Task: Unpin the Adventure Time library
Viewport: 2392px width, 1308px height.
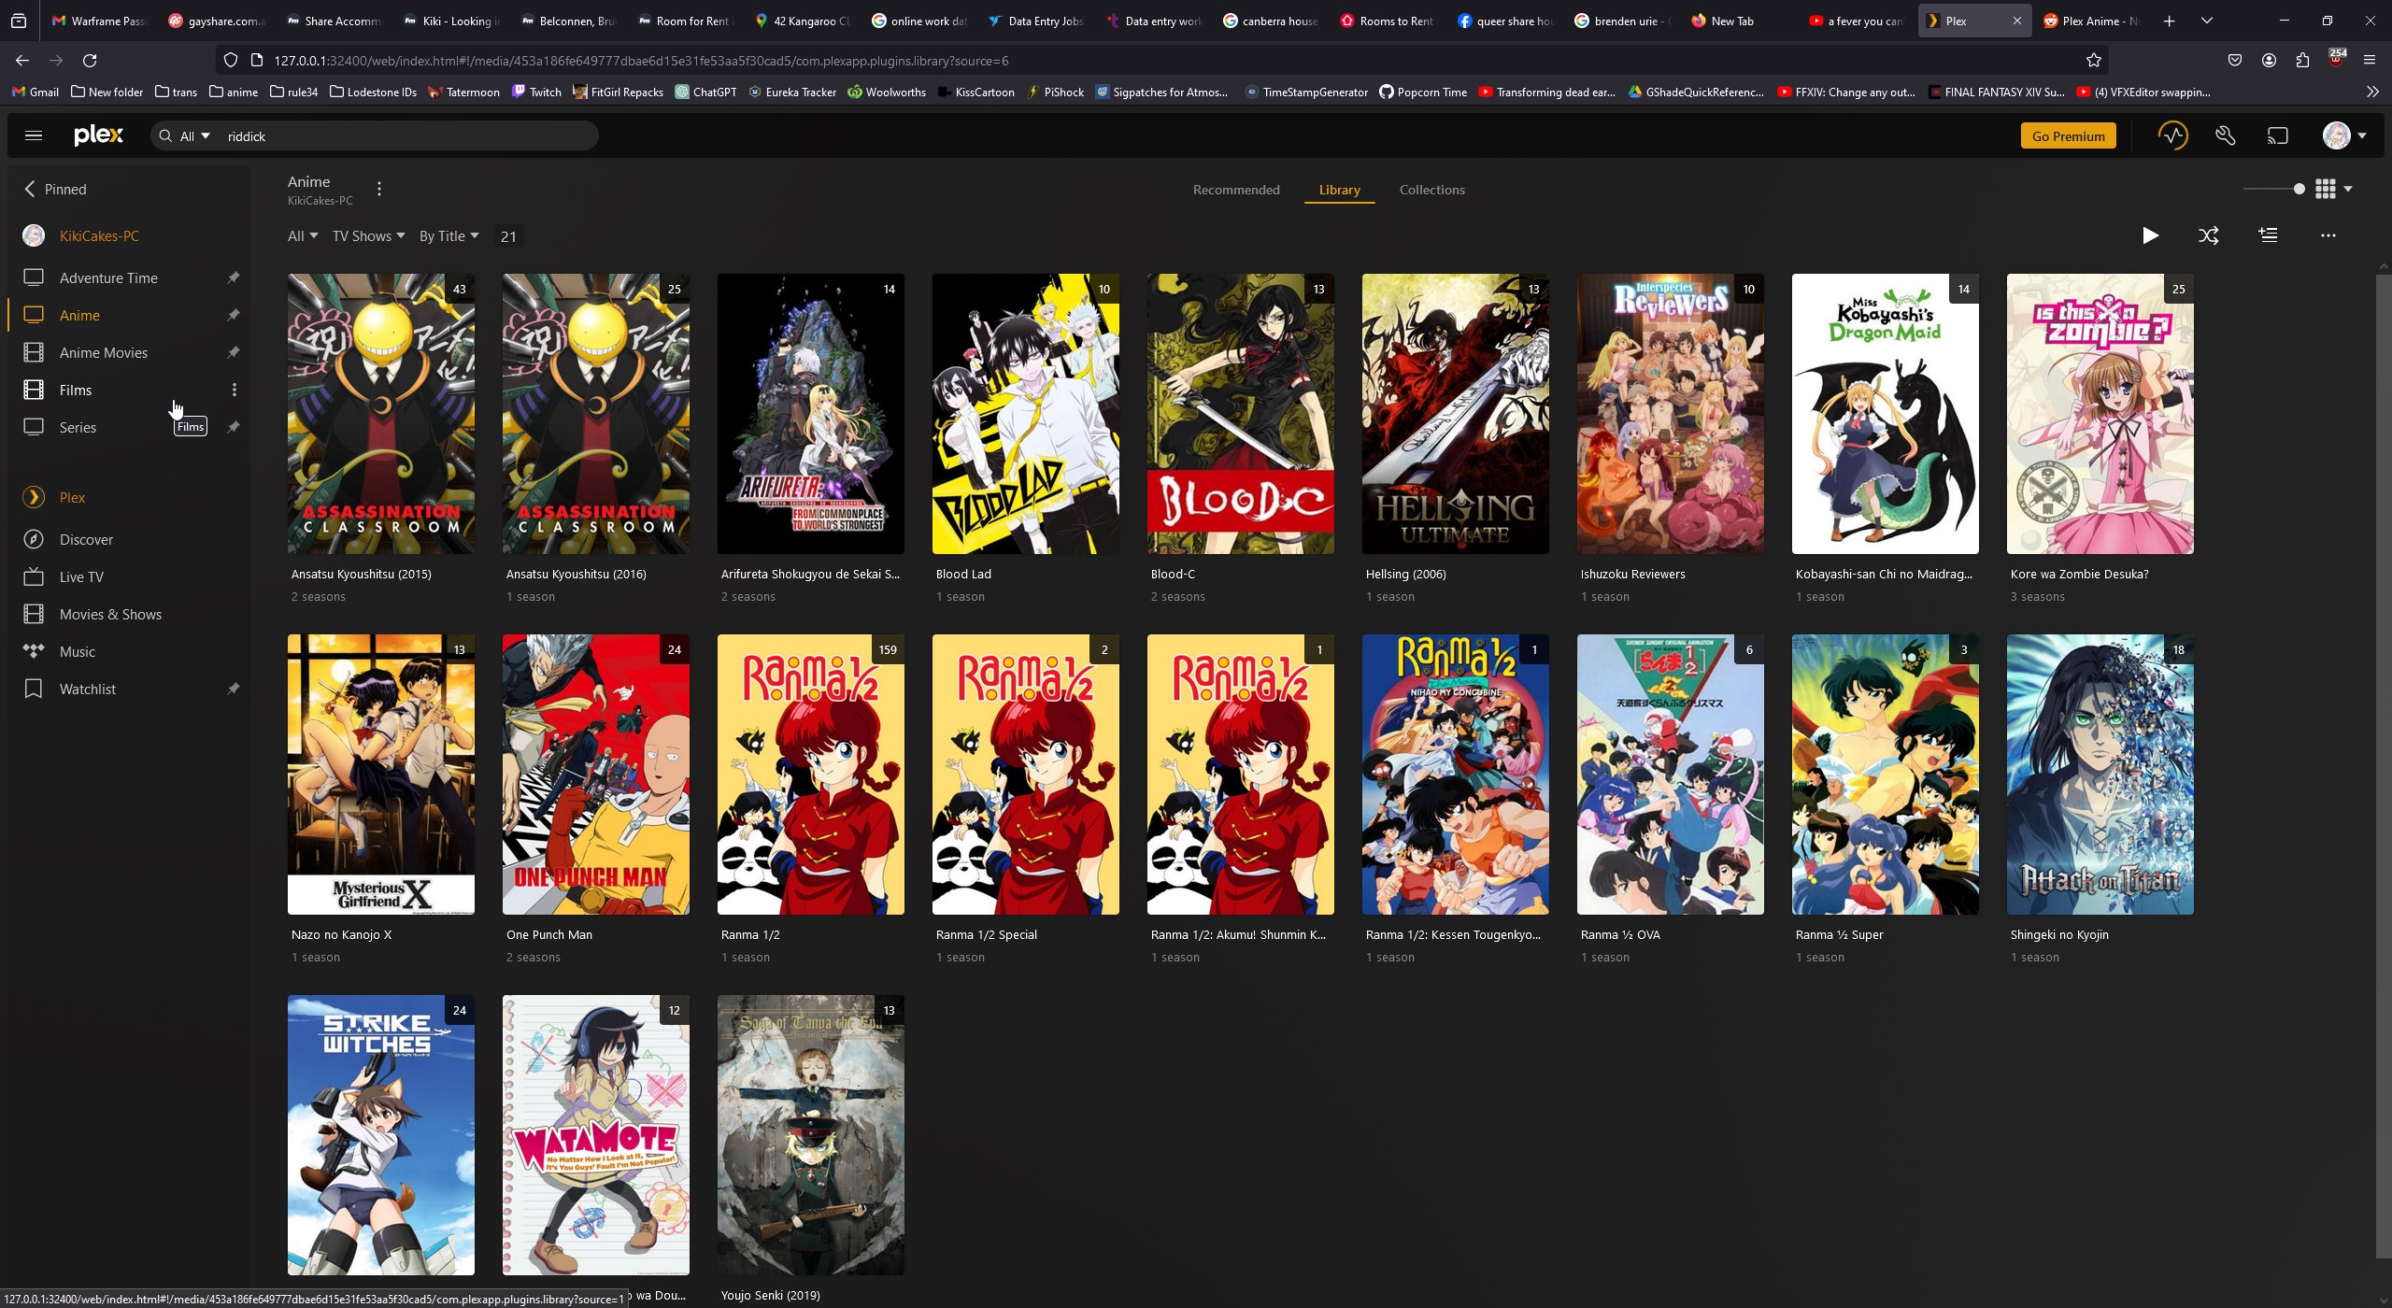Action: point(234,277)
